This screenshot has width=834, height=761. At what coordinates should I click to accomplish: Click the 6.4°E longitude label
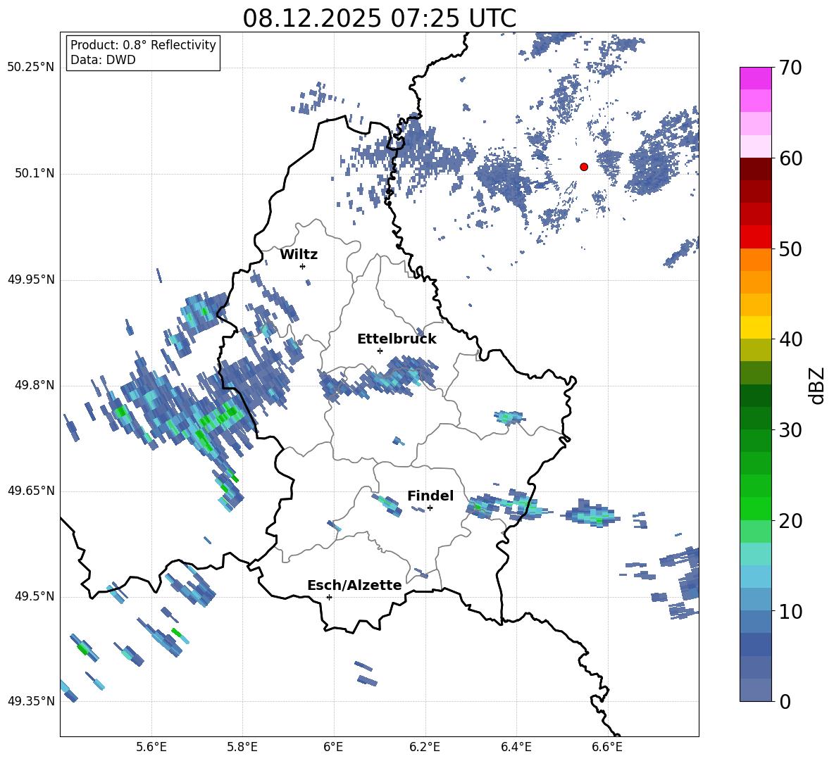516,747
